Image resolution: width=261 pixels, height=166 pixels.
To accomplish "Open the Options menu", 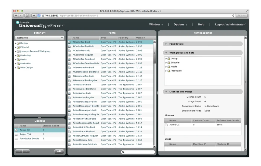I will tap(180, 24).
